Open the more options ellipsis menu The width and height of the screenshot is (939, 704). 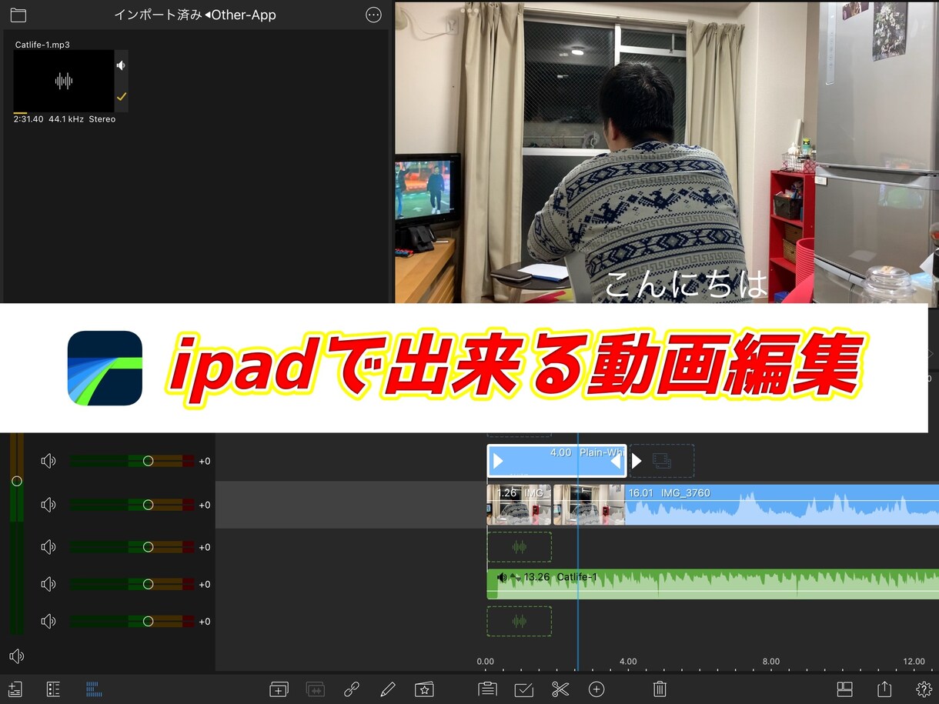click(373, 15)
